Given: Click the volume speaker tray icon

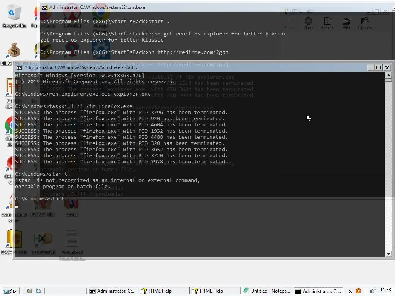Looking at the screenshot, I should click(373, 291).
